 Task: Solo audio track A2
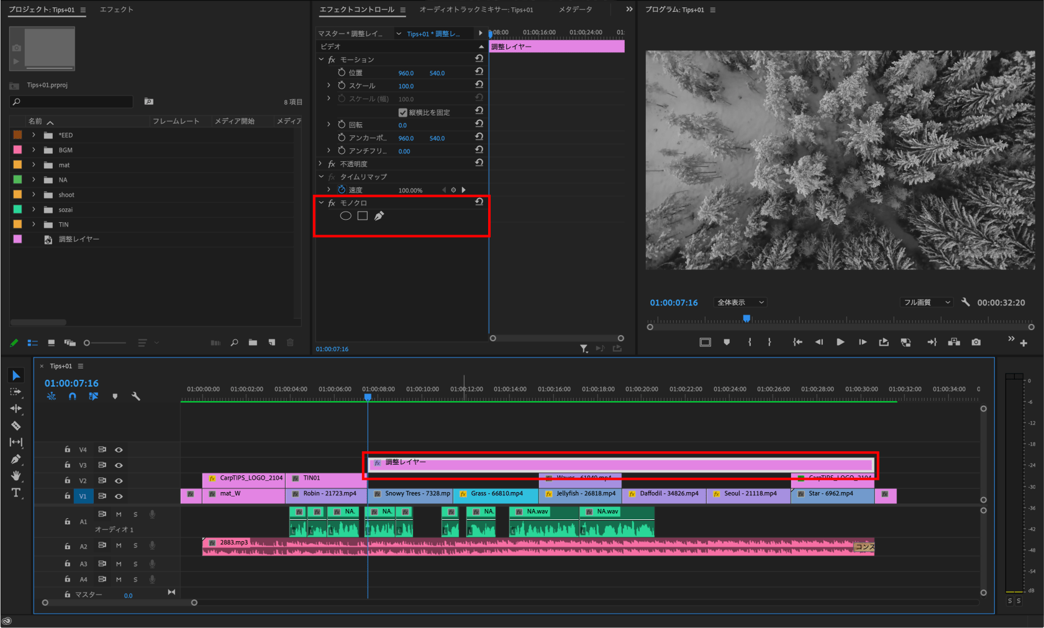coord(135,545)
